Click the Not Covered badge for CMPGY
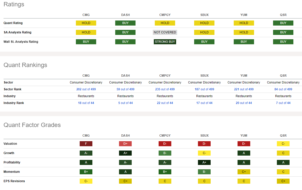 click(165, 32)
